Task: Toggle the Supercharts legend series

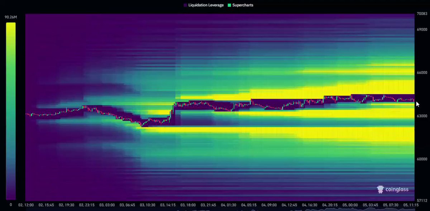Action: 240,5
